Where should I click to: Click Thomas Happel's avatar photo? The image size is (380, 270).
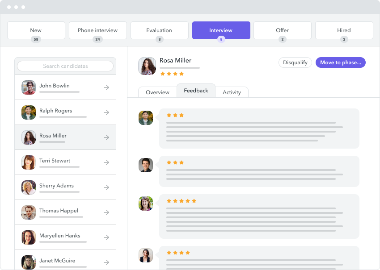click(29, 212)
